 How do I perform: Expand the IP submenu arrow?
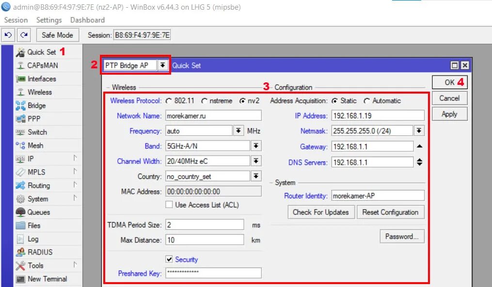point(75,158)
